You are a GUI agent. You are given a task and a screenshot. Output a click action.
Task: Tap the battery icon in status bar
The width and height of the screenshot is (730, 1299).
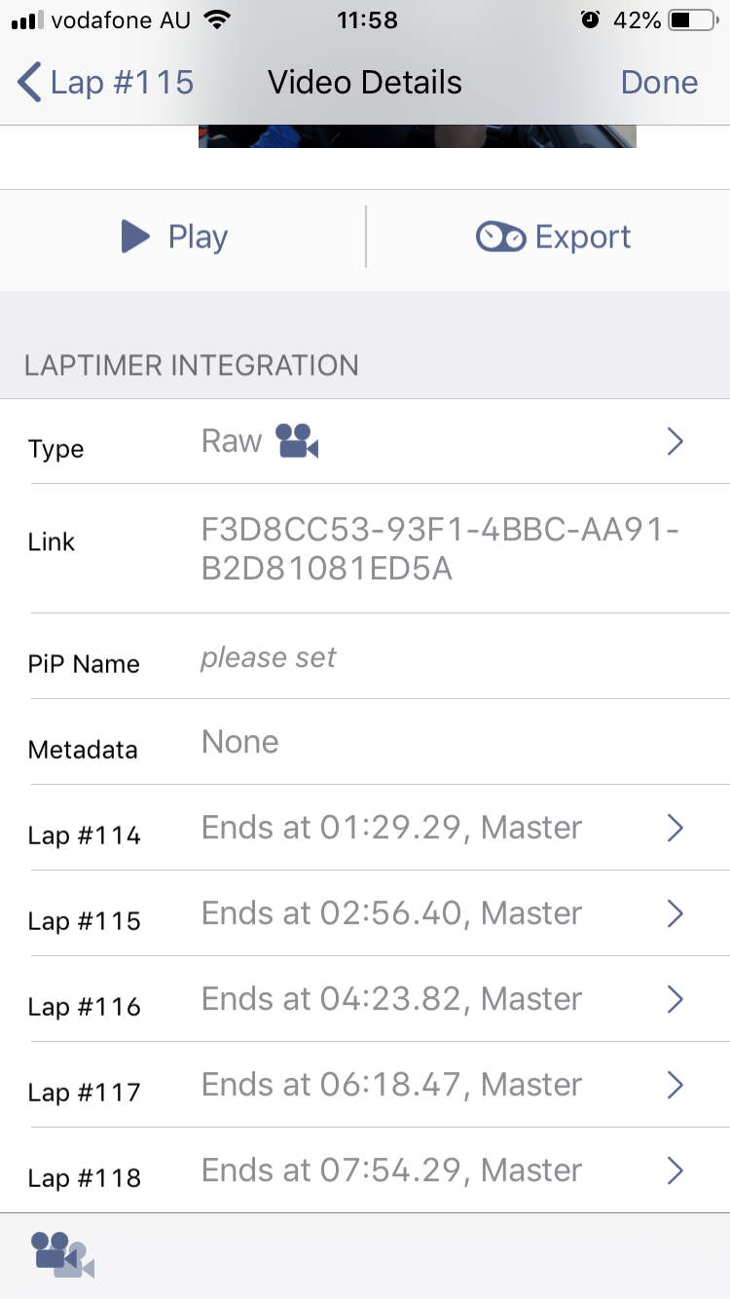[695, 20]
